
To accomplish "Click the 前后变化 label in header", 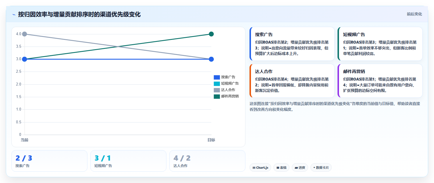I will 414,14.
